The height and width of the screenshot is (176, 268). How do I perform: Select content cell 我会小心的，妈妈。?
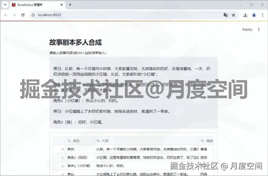click(147, 166)
